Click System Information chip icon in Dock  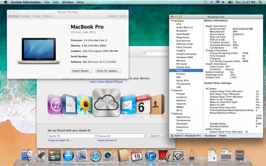pyautogui.click(x=192, y=155)
